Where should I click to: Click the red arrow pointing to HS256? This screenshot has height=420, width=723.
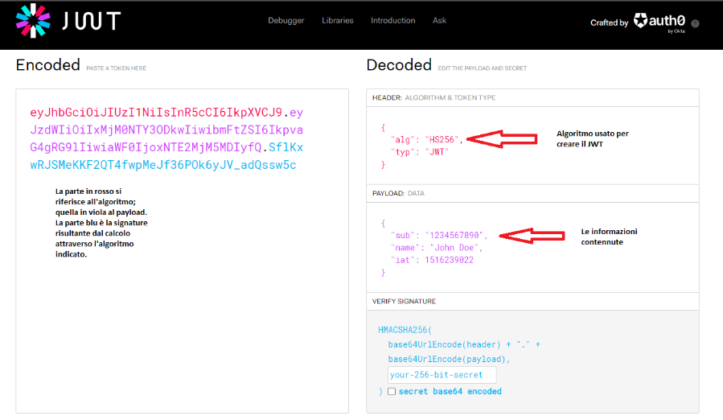(502, 139)
